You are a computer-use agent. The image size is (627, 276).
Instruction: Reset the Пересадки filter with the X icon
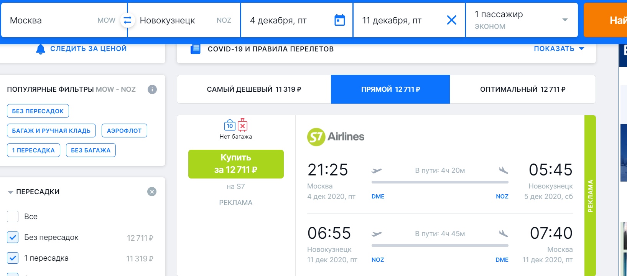coord(152,192)
